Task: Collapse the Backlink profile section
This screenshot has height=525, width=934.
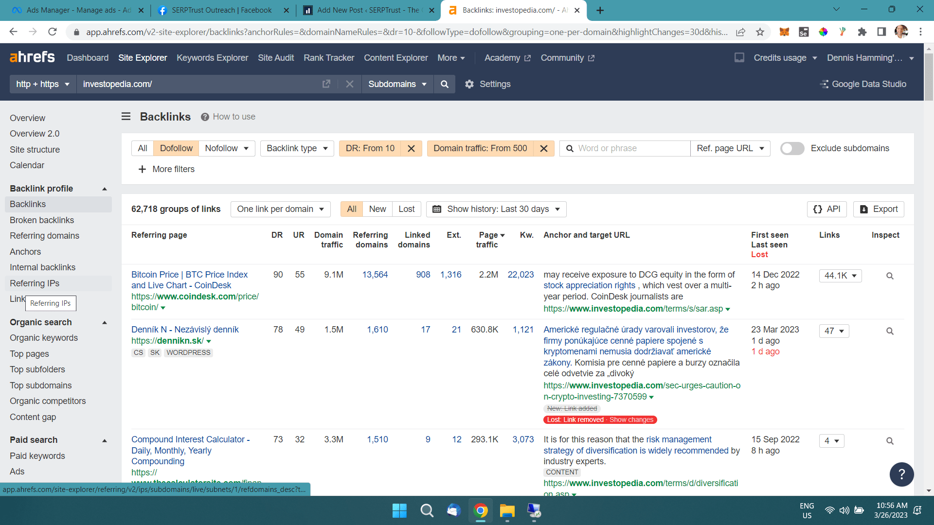Action: coord(104,189)
